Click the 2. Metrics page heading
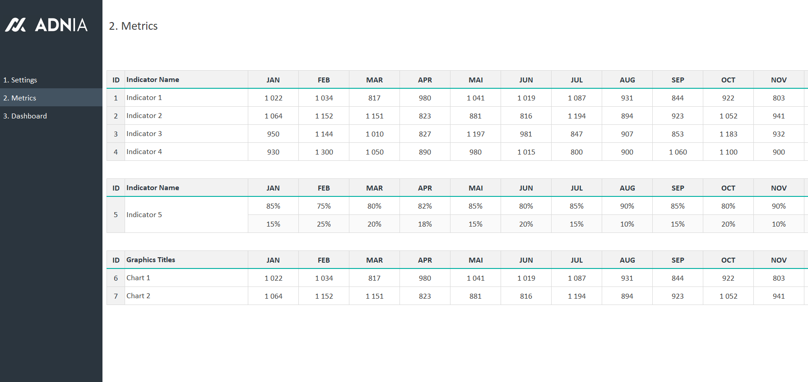Viewport: 808px width, 382px height. click(133, 26)
